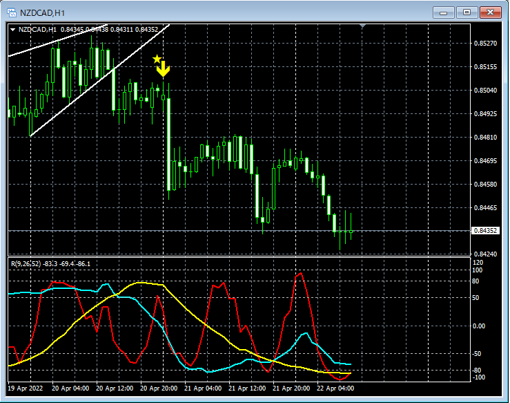This screenshot has width=510, height=403.
Task: Click the 21 Apr 04:00 time label
Action: pyautogui.click(x=203, y=388)
